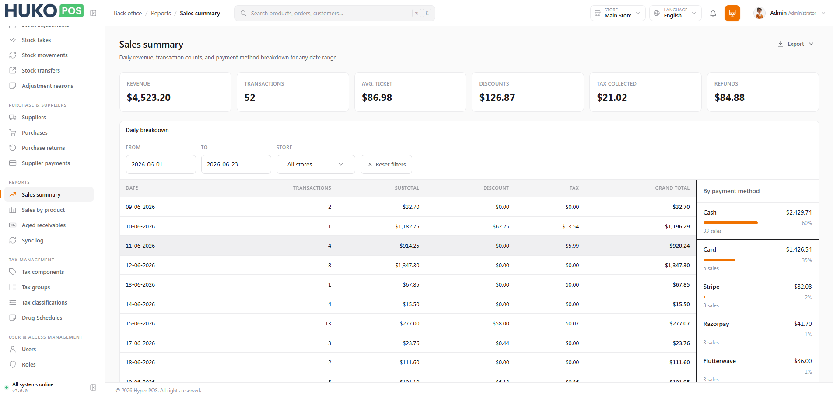Viewport: 833px width, 398px height.
Task: Open the Store selector dropdown
Action: click(x=618, y=13)
